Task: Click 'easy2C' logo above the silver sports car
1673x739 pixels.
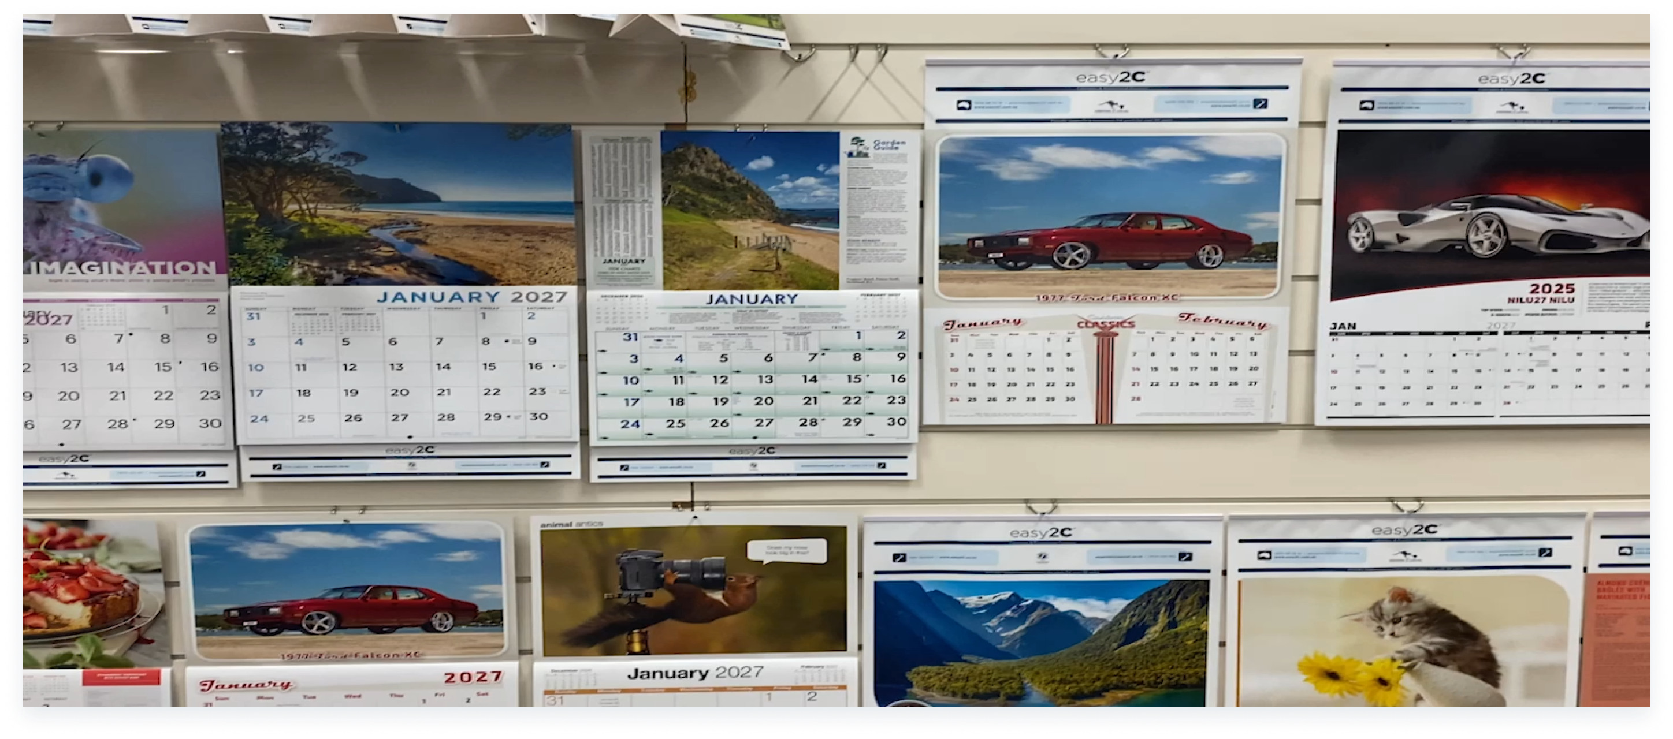Action: pyautogui.click(x=1513, y=79)
